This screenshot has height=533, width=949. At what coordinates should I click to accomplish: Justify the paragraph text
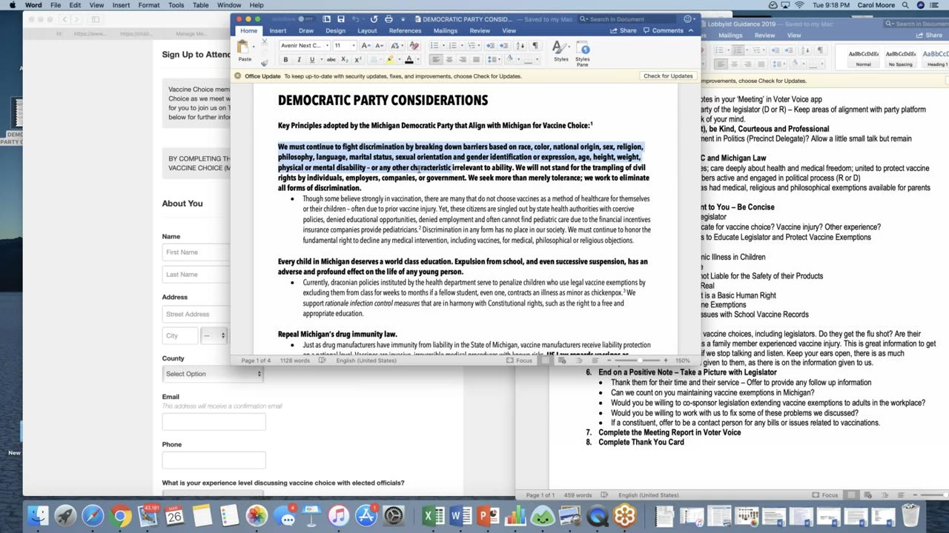(x=476, y=59)
